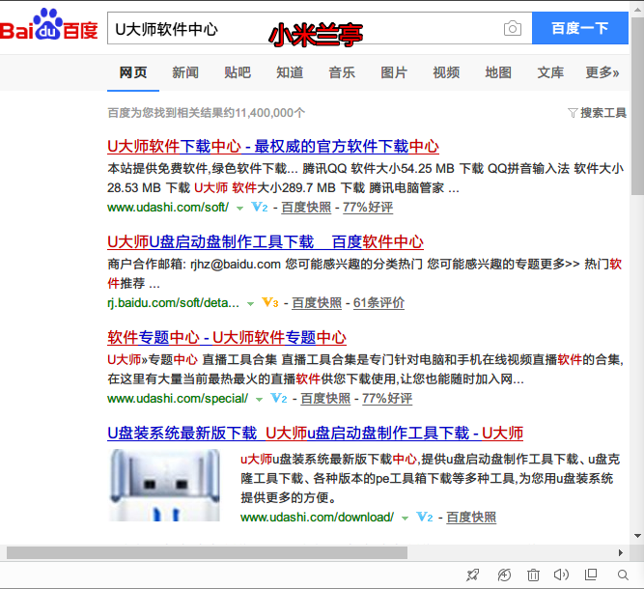Click 77%好评 under www.udashi.com/special/ result

387,398
